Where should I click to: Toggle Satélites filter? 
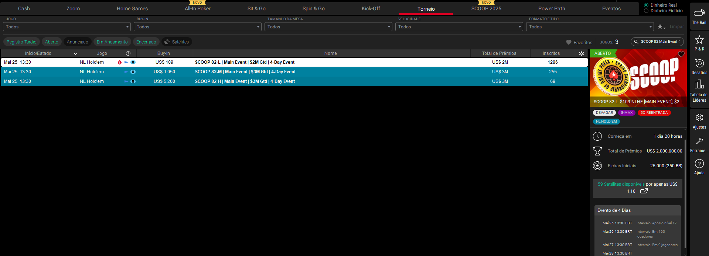click(177, 42)
